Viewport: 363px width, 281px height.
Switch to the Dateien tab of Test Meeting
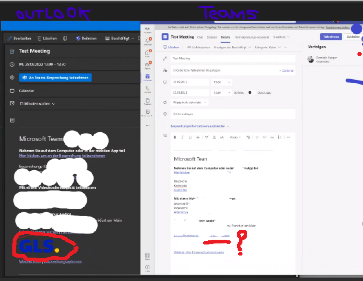point(212,37)
